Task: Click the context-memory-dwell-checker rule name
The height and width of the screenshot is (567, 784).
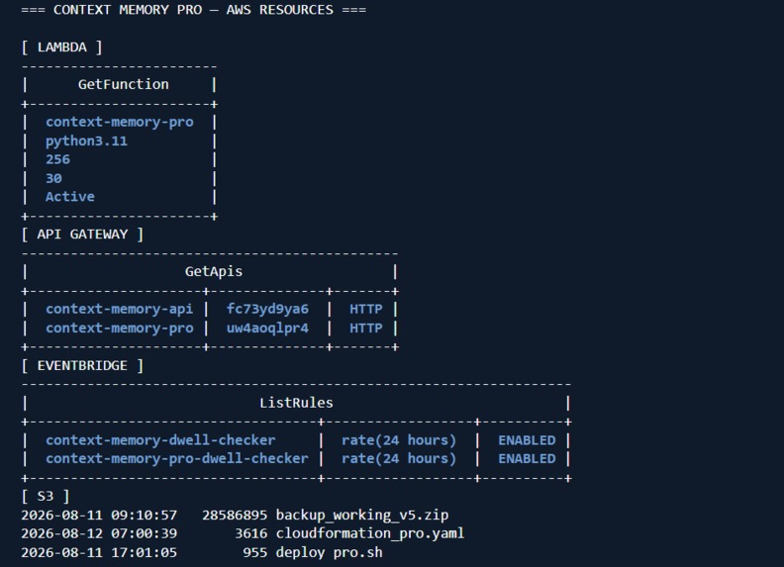Action: [x=160, y=440]
